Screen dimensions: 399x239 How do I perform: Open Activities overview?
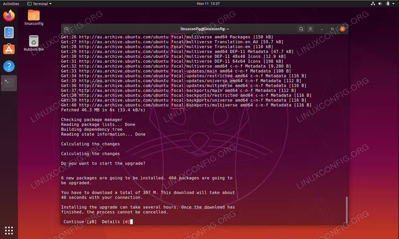pos(11,4)
